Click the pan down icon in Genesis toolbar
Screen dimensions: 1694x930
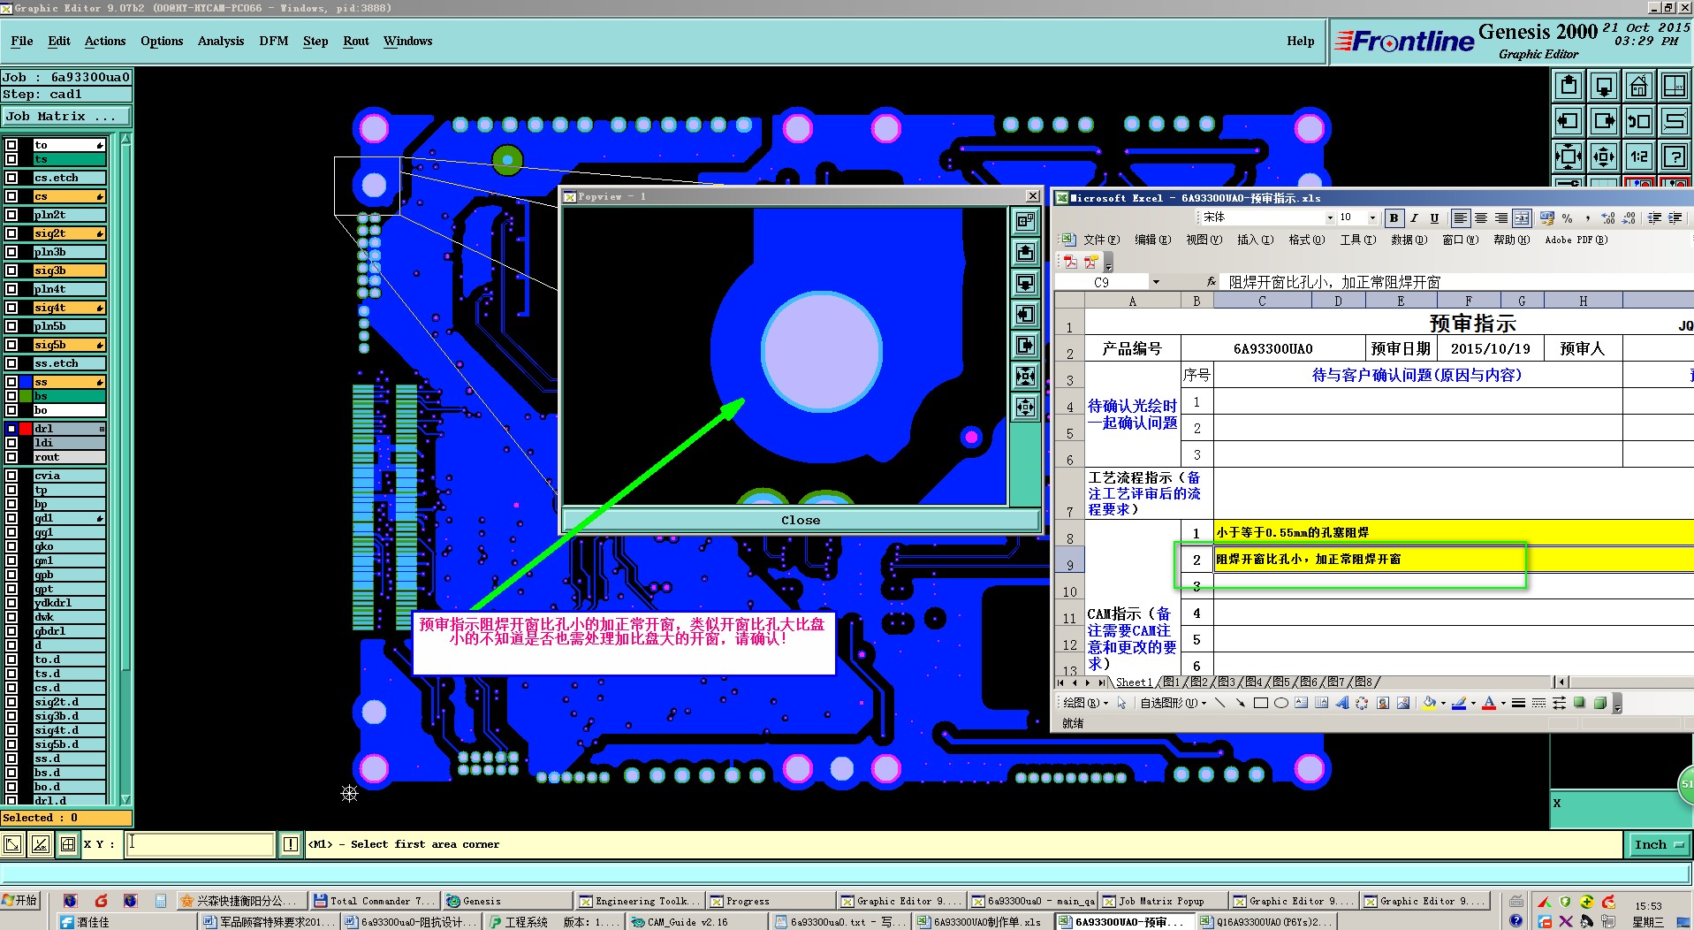pos(1604,86)
